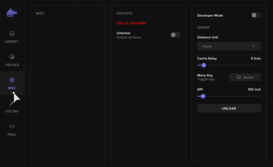Image resolution: width=273 pixels, height=167 pixels.
Task: Click the wolf logo icon
Action: click(12, 13)
